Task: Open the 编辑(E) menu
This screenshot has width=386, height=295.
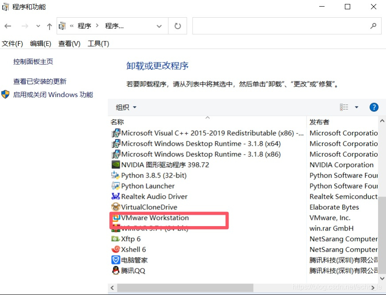Action: tap(41, 44)
